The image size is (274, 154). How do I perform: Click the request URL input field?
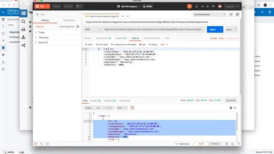[x=154, y=30]
